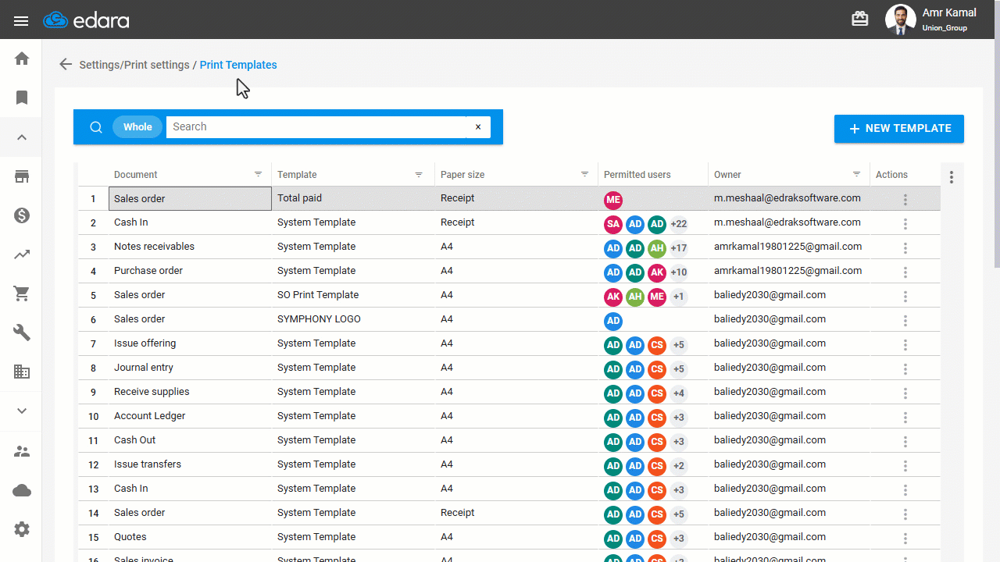
Task: Open Amr Kamal profile avatar
Action: pyautogui.click(x=901, y=20)
